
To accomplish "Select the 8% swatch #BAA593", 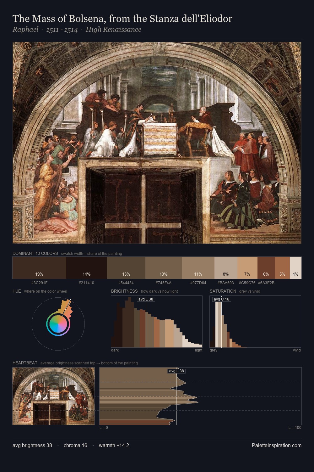I will pyautogui.click(x=226, y=268).
